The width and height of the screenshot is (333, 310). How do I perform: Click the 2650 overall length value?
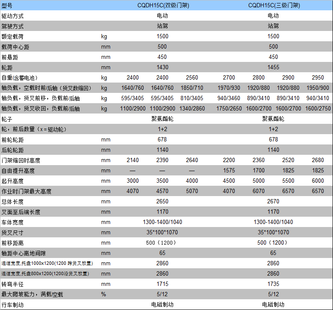[x=162, y=202]
